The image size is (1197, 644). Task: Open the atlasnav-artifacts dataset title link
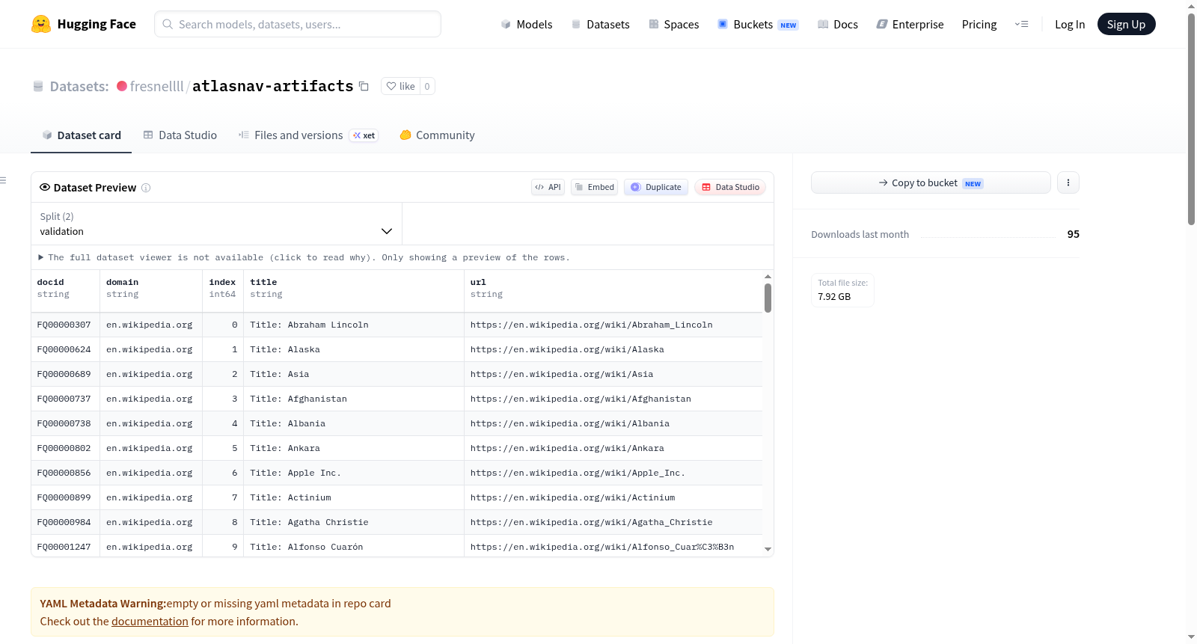[273, 86]
